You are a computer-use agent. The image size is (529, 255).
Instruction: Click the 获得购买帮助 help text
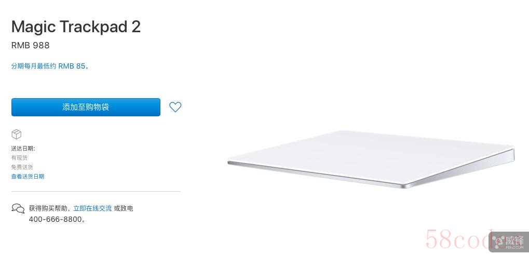click(50, 208)
